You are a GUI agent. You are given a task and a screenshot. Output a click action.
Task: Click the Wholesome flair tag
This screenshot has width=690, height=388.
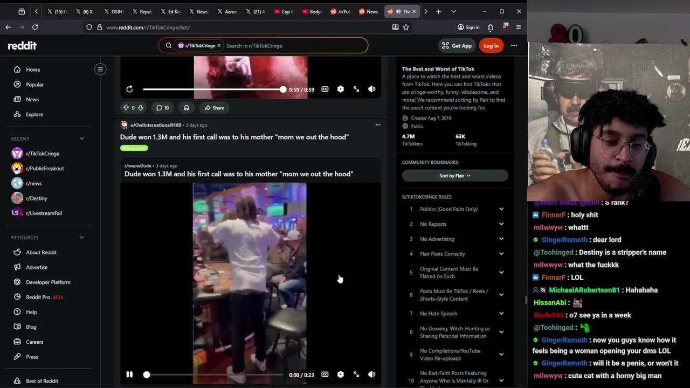click(134, 148)
